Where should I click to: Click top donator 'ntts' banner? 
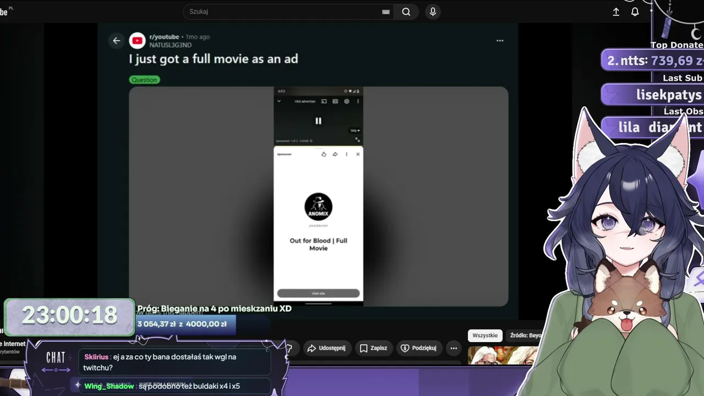pyautogui.click(x=652, y=61)
